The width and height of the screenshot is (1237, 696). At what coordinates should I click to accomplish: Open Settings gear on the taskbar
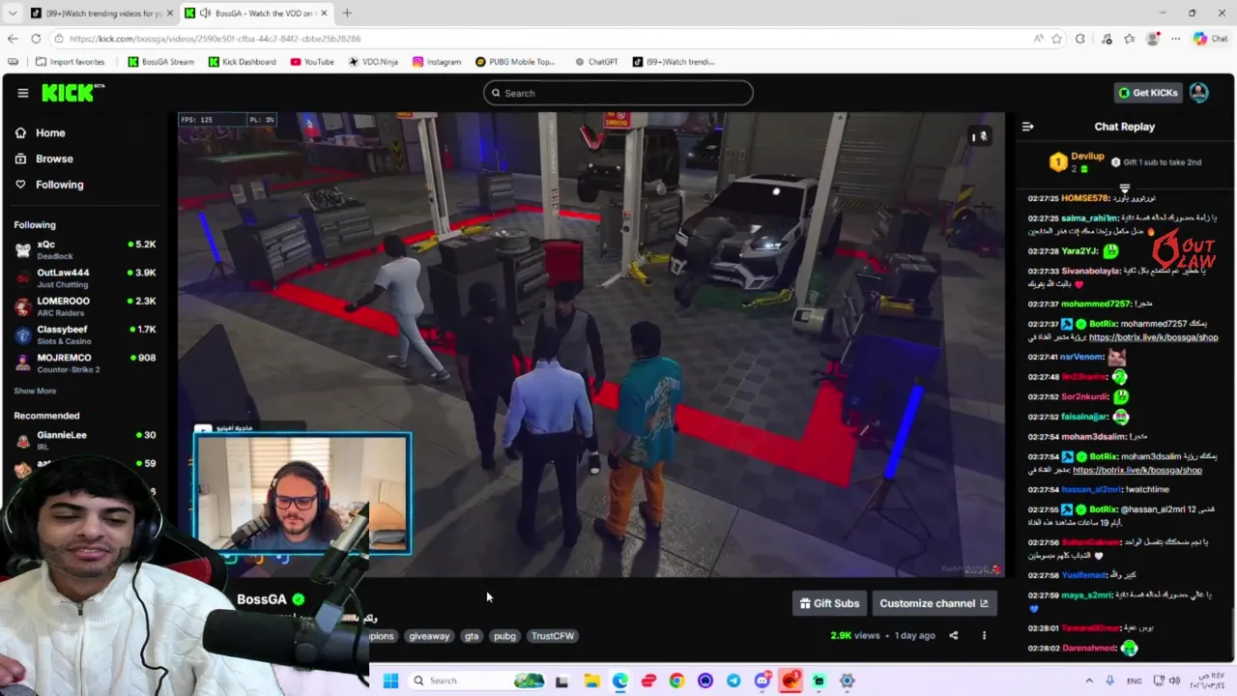(x=847, y=681)
